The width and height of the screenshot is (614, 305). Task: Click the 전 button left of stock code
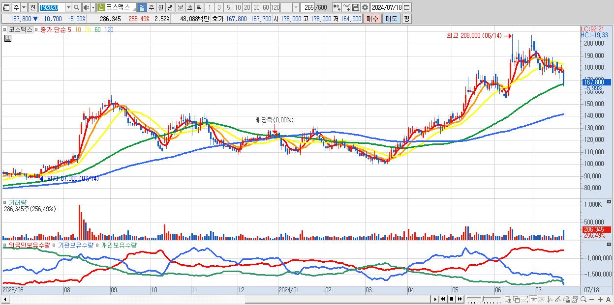pos(32,7)
